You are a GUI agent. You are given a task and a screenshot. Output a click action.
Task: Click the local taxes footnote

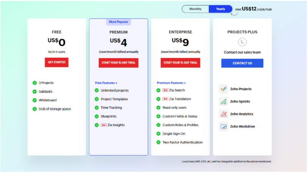click(227, 162)
